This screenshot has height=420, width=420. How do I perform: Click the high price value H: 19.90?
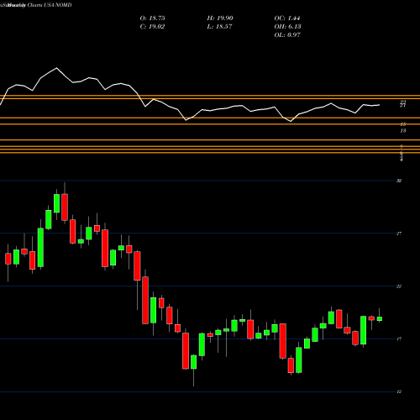(x=220, y=18)
